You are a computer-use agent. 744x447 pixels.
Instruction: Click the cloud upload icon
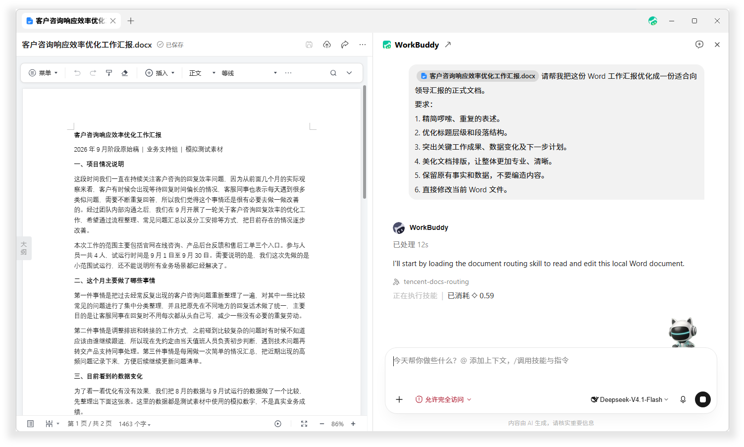click(327, 45)
